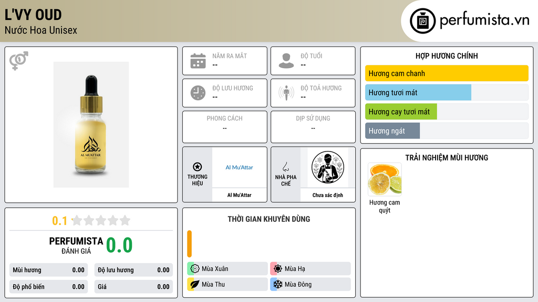Image resolution: width=538 pixels, height=302 pixels.
Task: Click the orange recommended time bar
Action: [189, 244]
